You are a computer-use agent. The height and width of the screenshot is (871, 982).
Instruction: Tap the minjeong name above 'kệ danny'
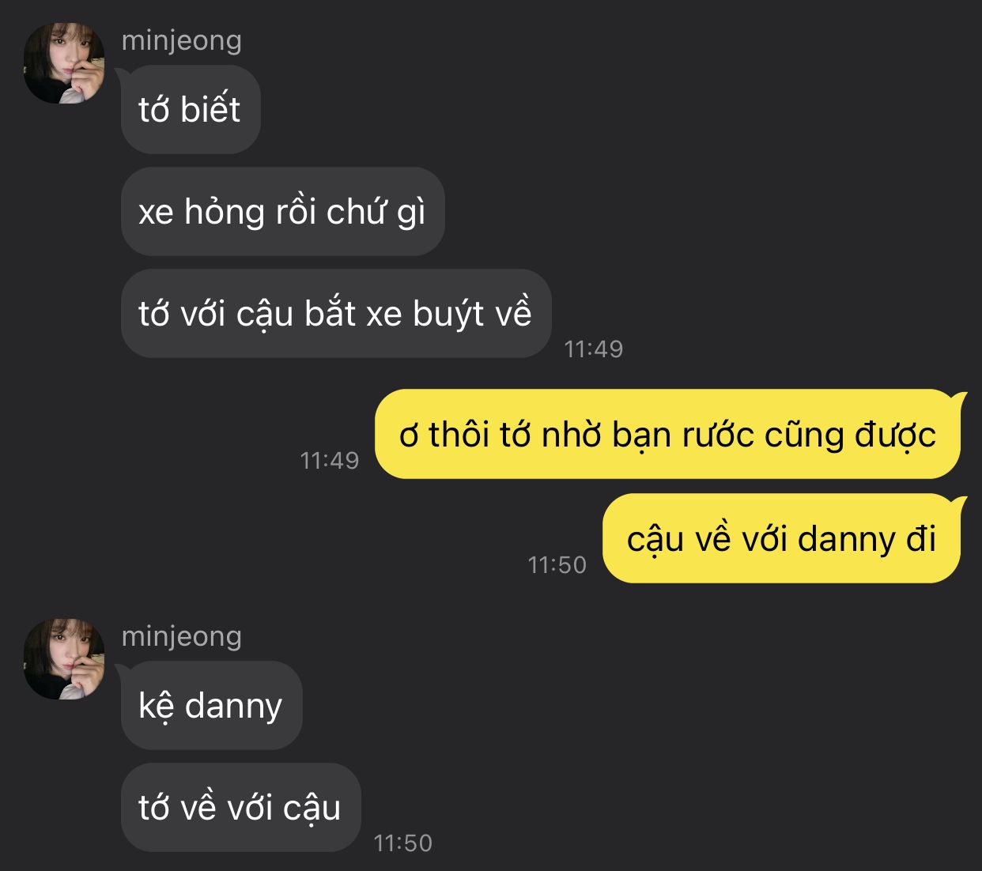pyautogui.click(x=182, y=636)
